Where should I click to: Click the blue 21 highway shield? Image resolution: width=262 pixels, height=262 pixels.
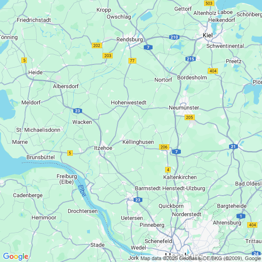[x=233, y=147]
